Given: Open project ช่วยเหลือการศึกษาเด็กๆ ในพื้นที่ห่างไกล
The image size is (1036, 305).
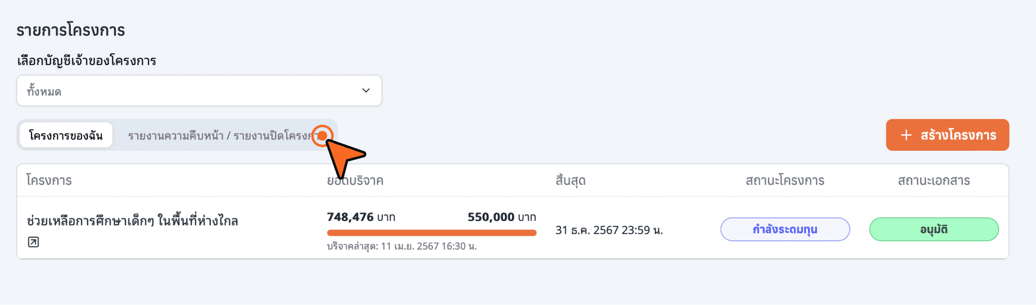Looking at the screenshot, I should (x=132, y=220).
